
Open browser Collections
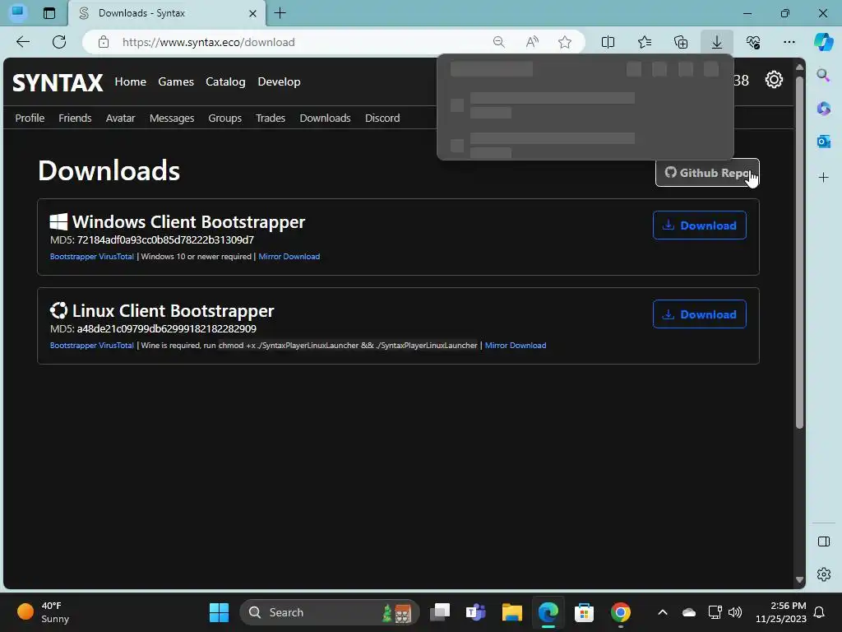(680, 42)
